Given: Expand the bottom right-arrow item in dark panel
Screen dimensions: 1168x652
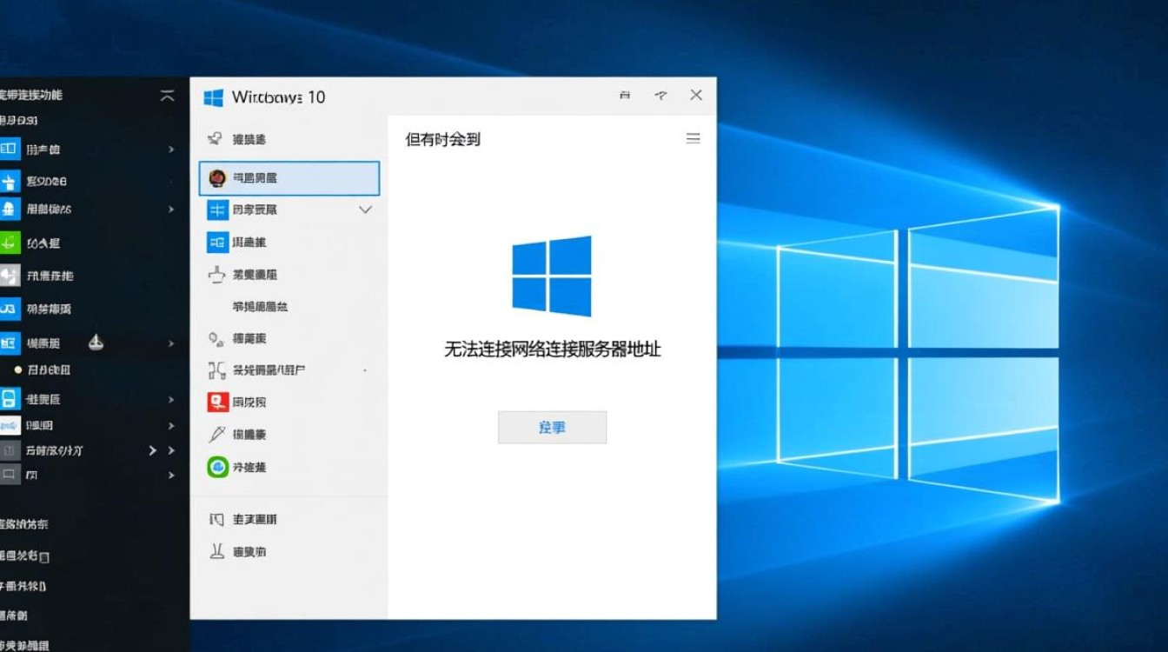Looking at the screenshot, I should click(170, 476).
